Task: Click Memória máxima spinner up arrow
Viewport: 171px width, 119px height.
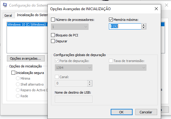Action: click(x=143, y=25)
